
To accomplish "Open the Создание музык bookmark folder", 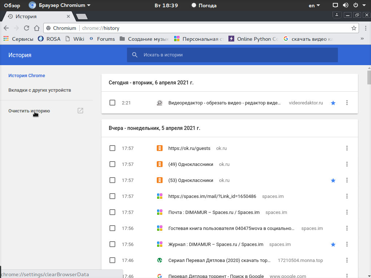I will pyautogui.click(x=144, y=39).
